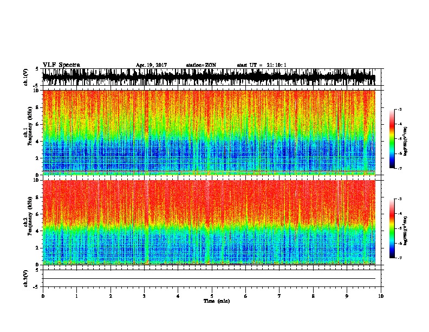
Task: Click inside the ch.1 spectrogram panel
Action: [209, 132]
